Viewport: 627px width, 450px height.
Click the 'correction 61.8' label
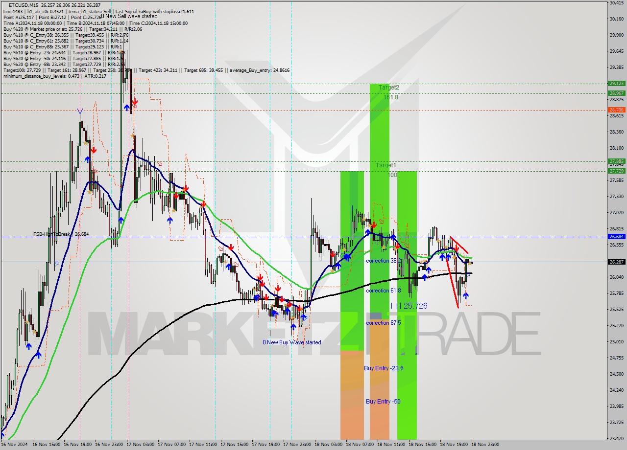(x=384, y=291)
